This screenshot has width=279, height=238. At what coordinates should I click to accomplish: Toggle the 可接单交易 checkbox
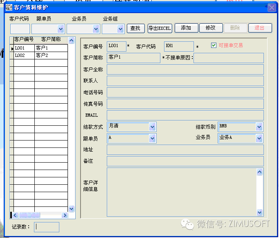click(214, 45)
